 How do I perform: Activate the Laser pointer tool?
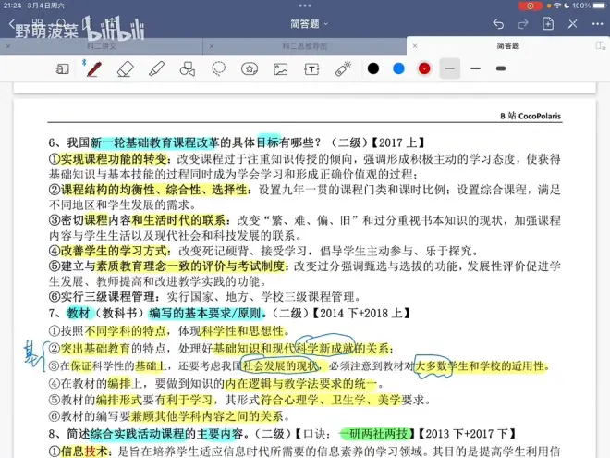[x=343, y=68]
